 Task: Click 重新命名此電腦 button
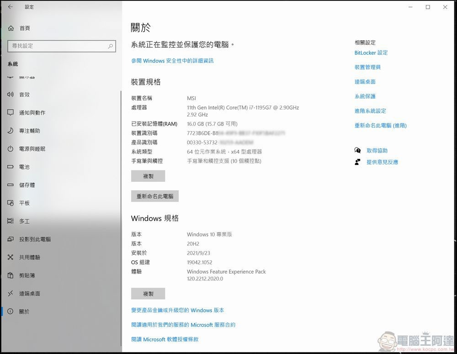pos(155,196)
